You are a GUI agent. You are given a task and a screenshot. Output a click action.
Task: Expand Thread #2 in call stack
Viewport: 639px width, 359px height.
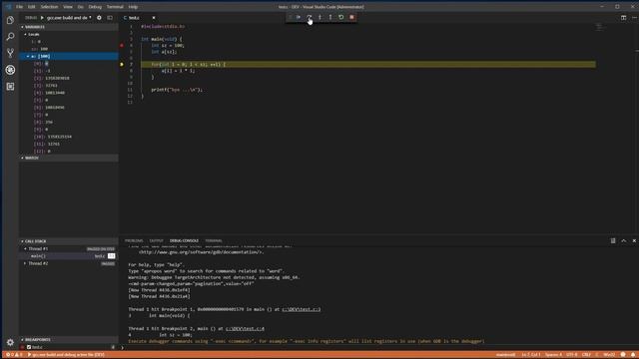(x=25, y=263)
